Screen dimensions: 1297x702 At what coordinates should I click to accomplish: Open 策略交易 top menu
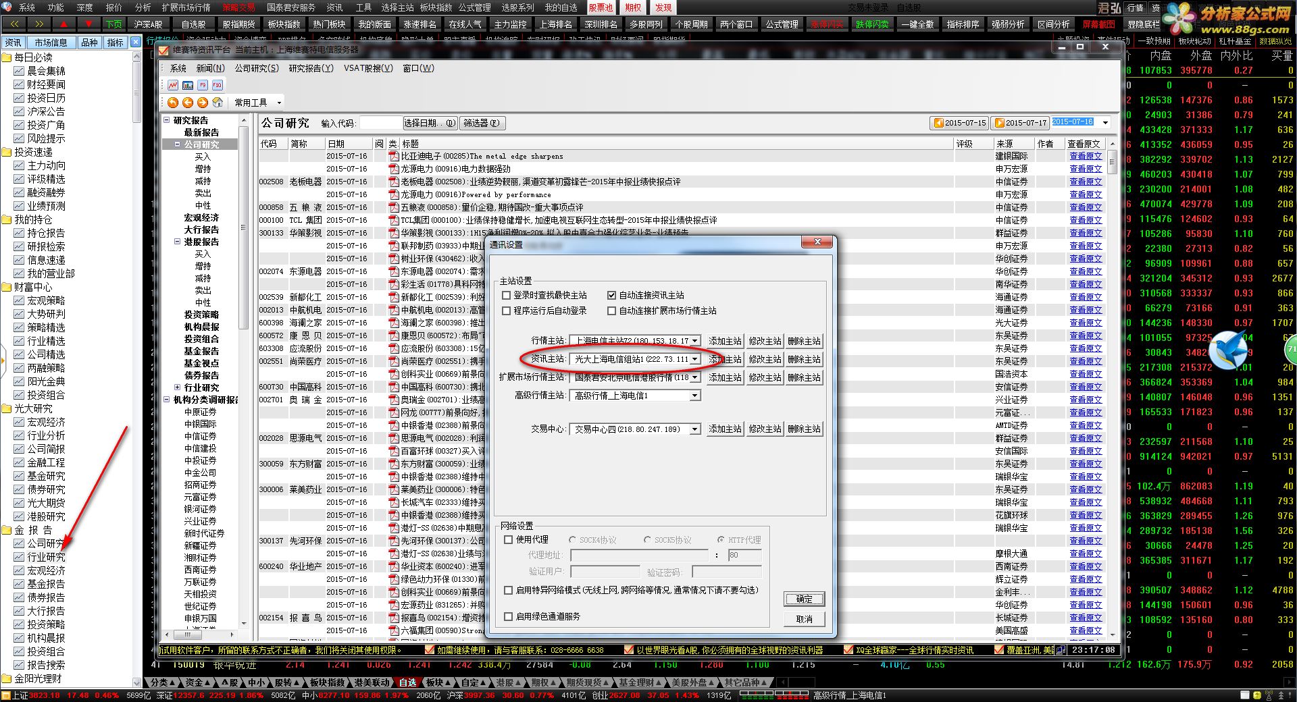(x=238, y=7)
